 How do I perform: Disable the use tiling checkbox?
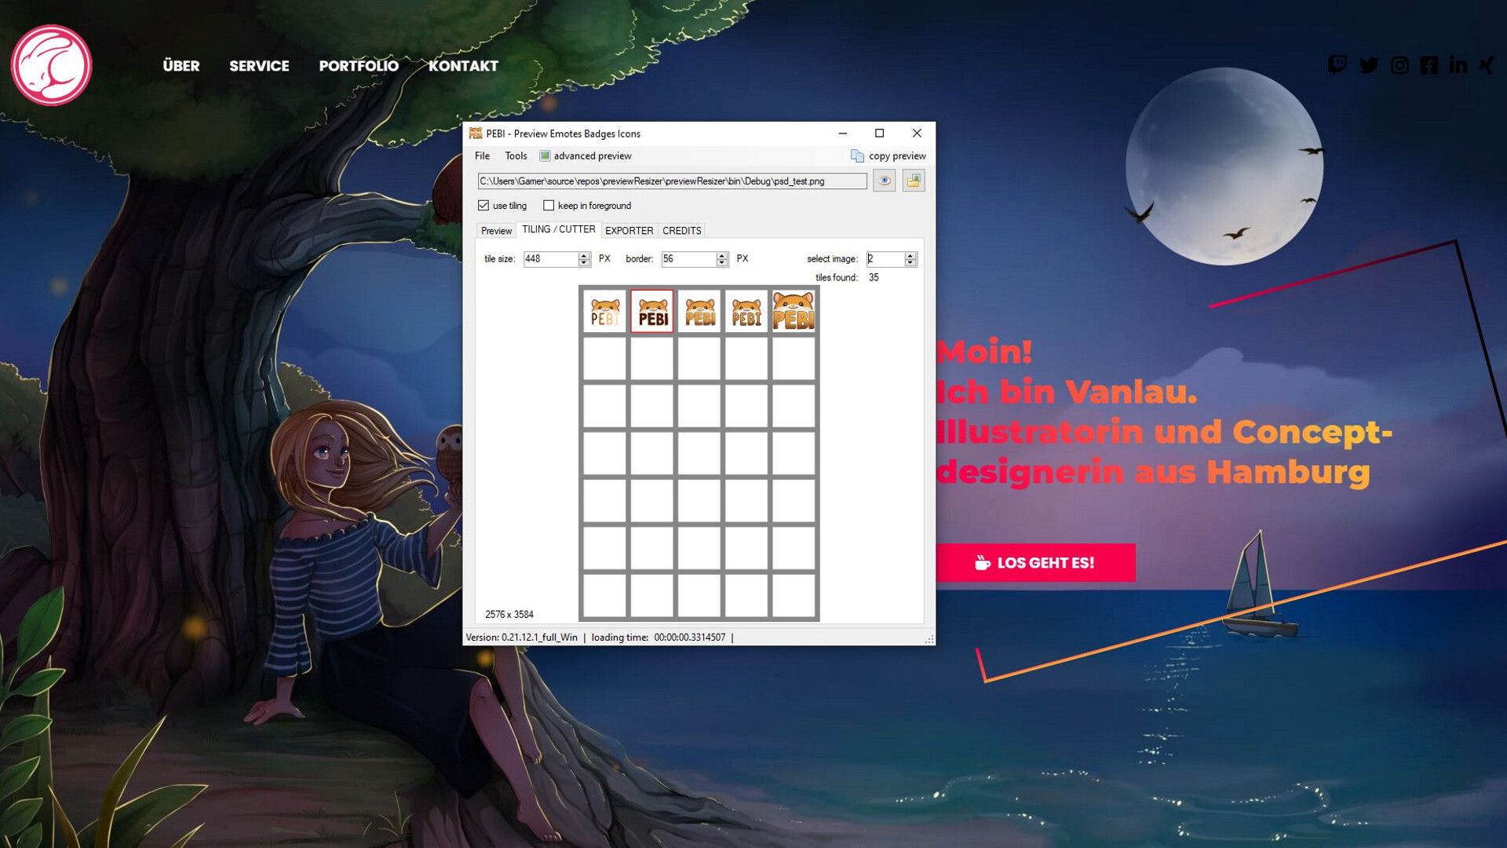pyautogui.click(x=483, y=206)
